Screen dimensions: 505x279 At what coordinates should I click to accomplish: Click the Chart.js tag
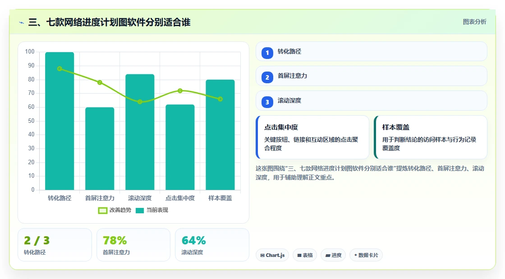tap(272, 255)
